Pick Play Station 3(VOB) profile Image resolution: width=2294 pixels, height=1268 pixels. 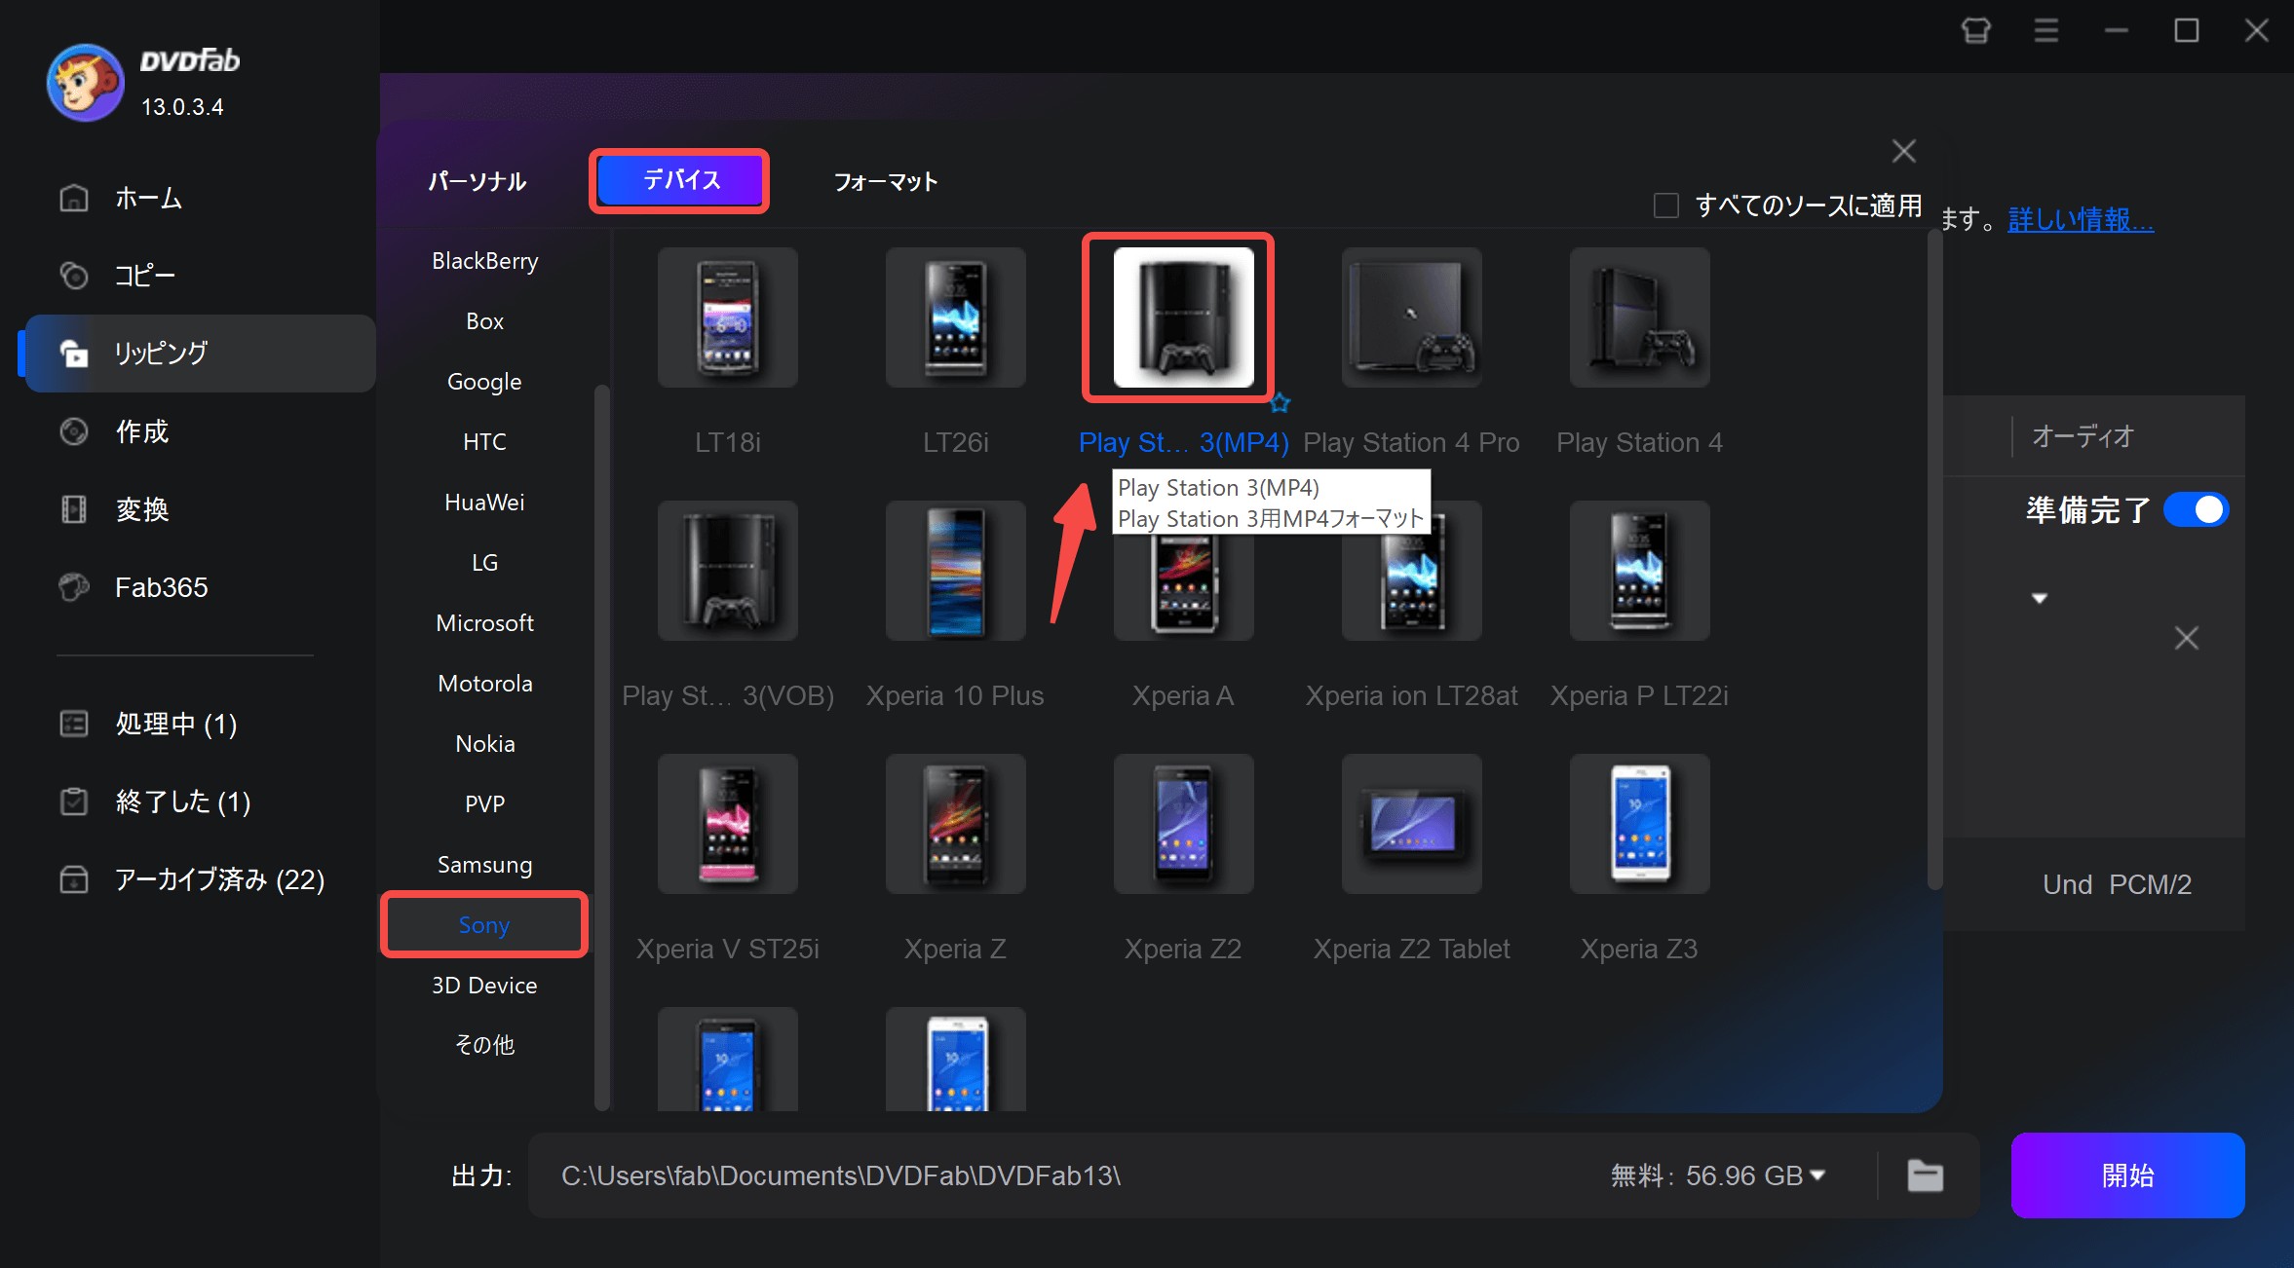(x=728, y=571)
